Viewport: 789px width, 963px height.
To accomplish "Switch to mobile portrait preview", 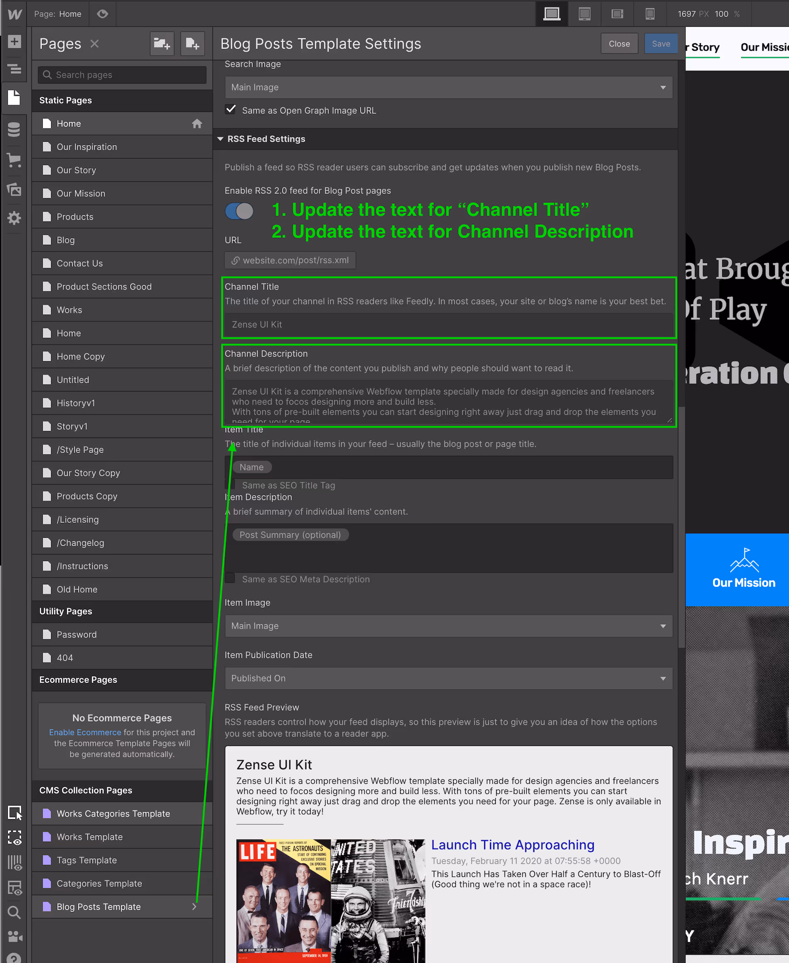I will point(650,14).
